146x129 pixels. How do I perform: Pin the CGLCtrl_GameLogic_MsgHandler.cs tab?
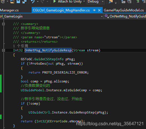coord(94,10)
